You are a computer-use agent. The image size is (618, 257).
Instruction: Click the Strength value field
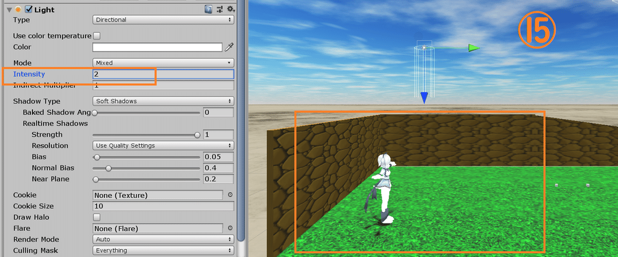pos(218,134)
